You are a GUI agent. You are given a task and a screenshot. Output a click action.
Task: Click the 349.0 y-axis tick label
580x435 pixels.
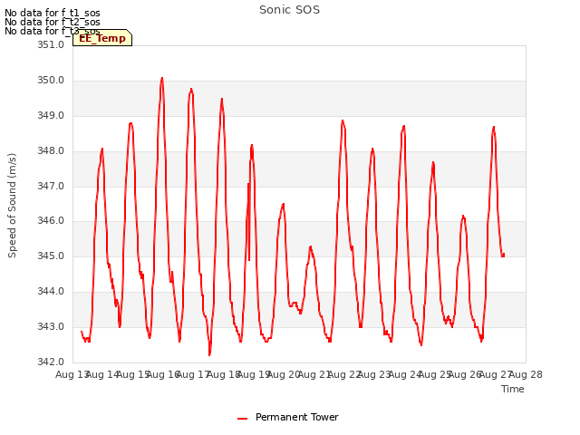click(51, 115)
